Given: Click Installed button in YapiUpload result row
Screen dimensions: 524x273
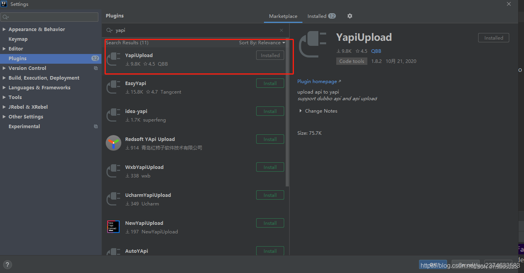Looking at the screenshot, I should [270, 56].
